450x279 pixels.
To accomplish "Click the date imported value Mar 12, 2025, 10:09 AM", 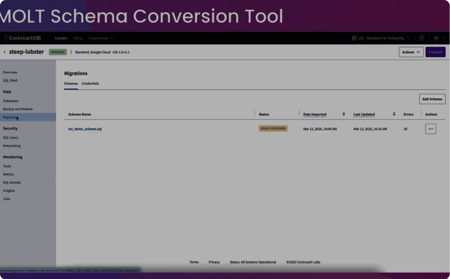I will click(x=320, y=129).
